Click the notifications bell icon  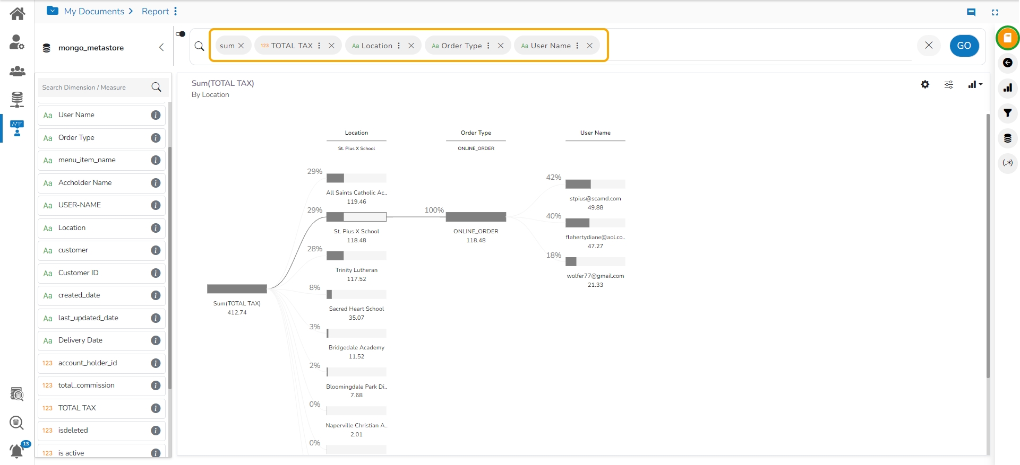point(17,451)
